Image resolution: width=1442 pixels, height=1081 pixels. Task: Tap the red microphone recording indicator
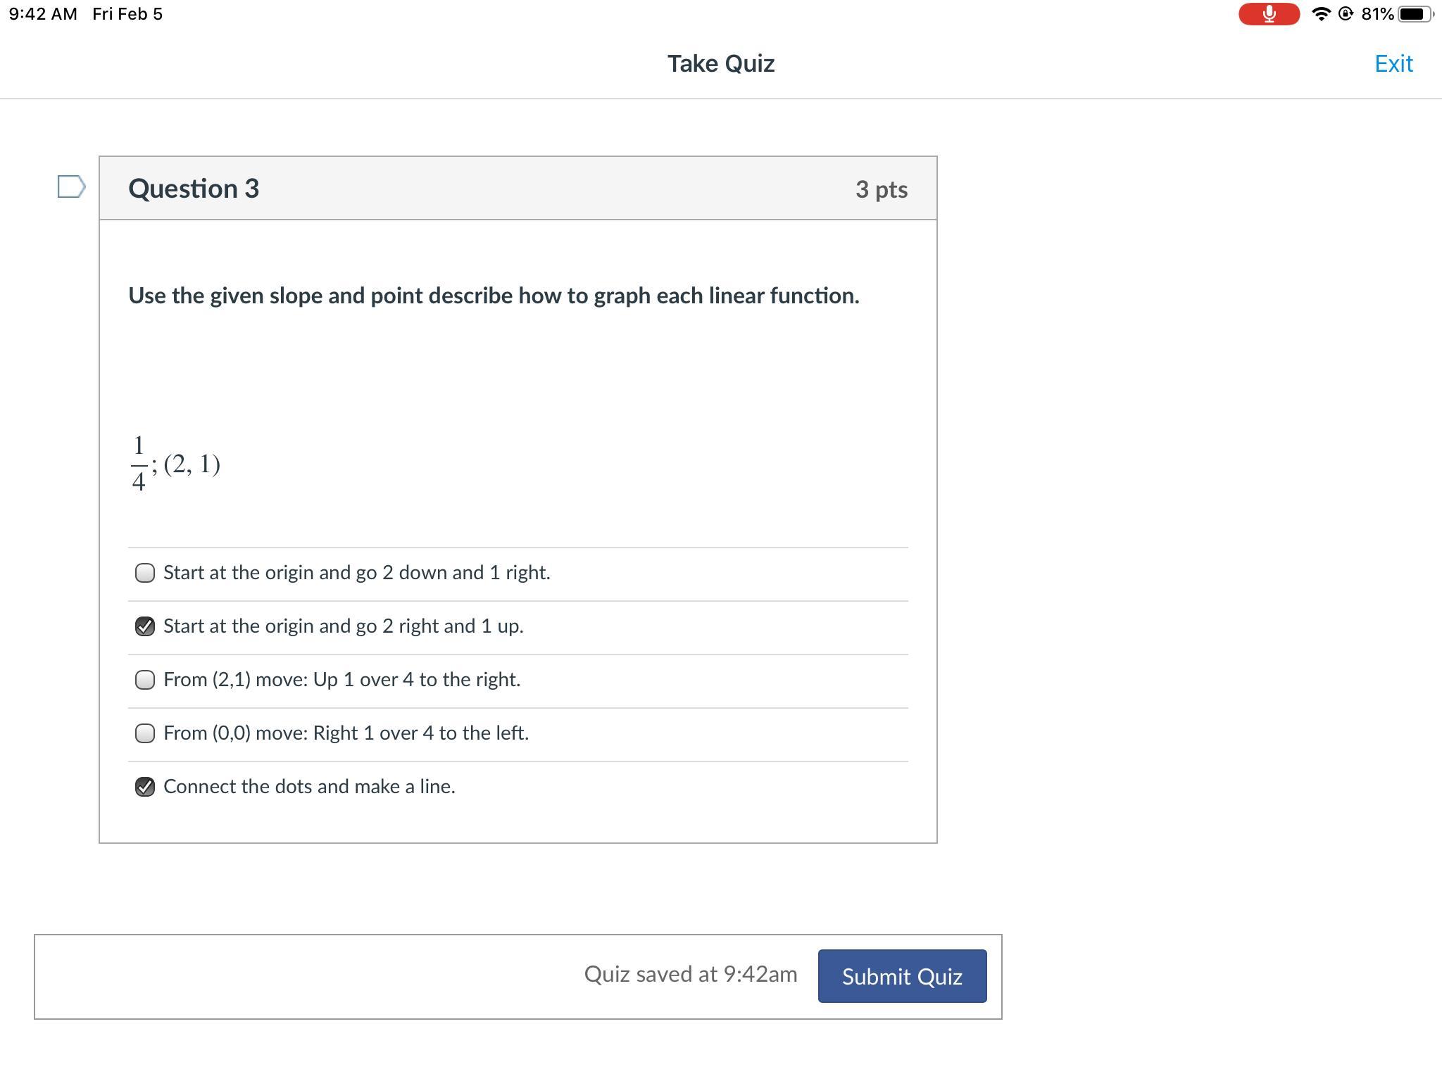(x=1269, y=14)
